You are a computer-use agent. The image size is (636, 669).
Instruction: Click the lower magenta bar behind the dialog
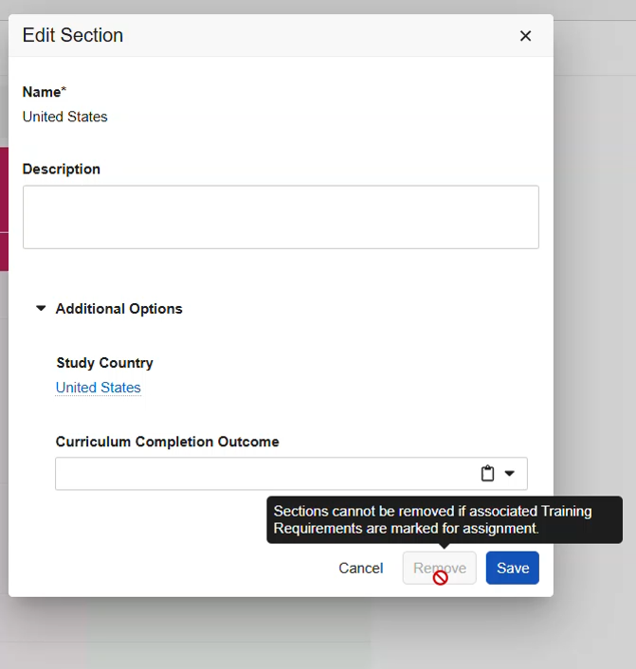click(x=4, y=252)
